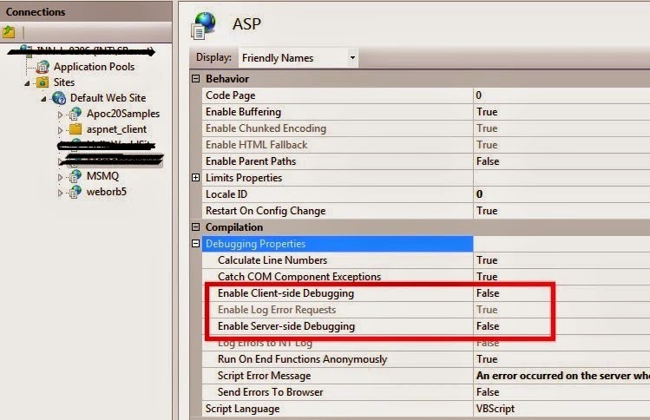
Task: Expand the Limits Properties group
Action: pos(195,177)
